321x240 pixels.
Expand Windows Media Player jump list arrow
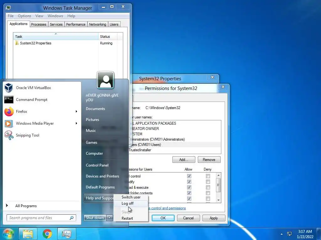pos(76,123)
